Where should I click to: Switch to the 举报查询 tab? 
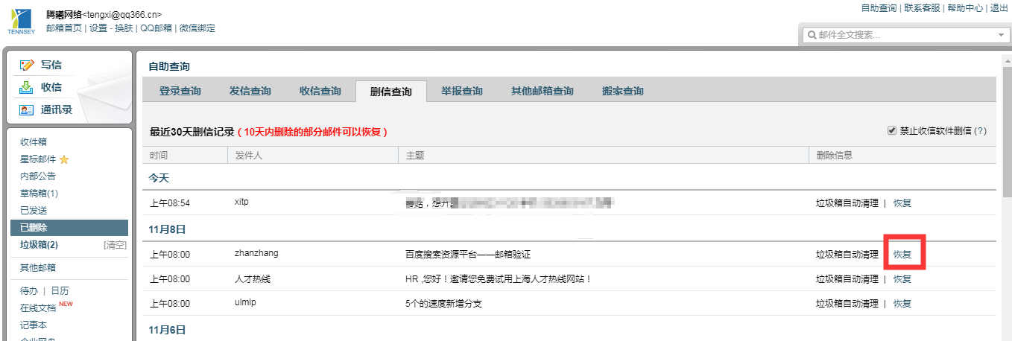461,92
